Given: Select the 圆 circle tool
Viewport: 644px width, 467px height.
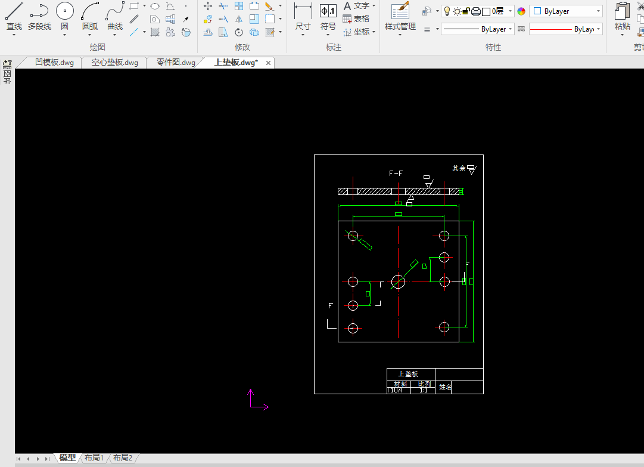Looking at the screenshot, I should coord(64,17).
